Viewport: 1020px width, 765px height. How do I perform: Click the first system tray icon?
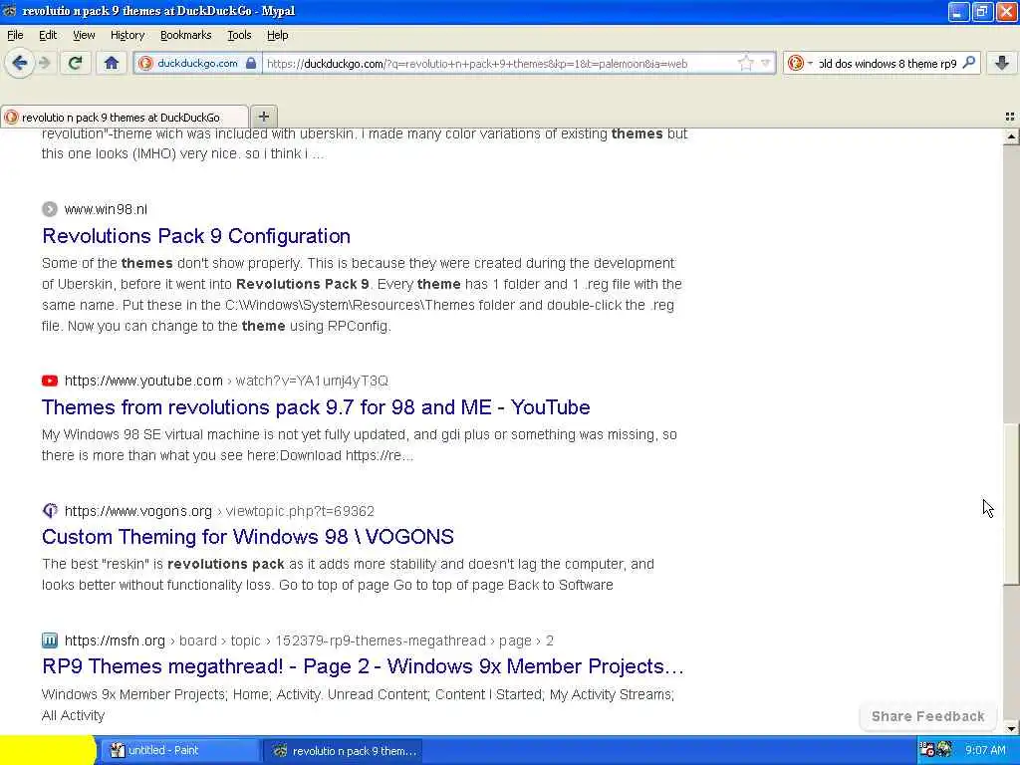point(927,750)
